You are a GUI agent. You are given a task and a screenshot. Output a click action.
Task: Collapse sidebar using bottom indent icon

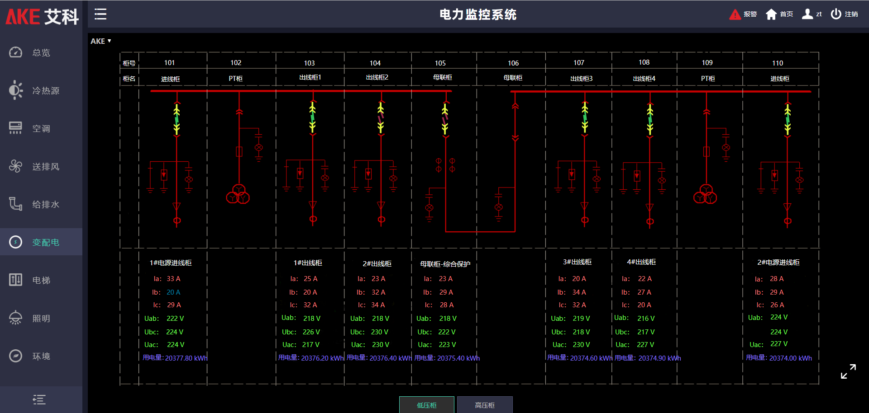point(39,399)
